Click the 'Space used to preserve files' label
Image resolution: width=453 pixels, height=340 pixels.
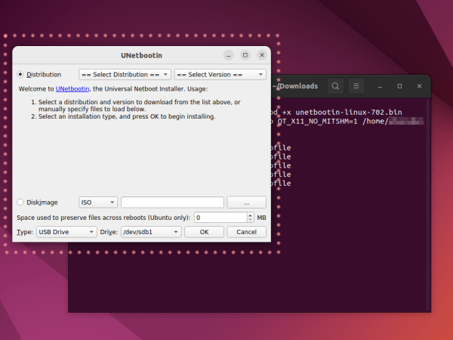[x=103, y=218]
